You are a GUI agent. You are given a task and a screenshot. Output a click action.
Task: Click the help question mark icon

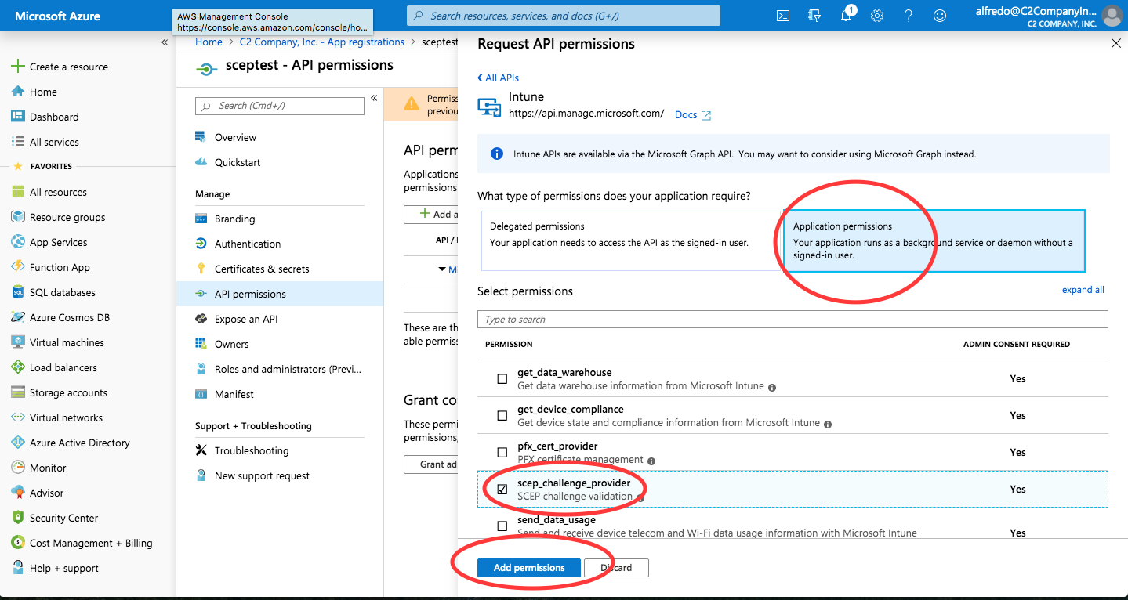click(x=909, y=16)
